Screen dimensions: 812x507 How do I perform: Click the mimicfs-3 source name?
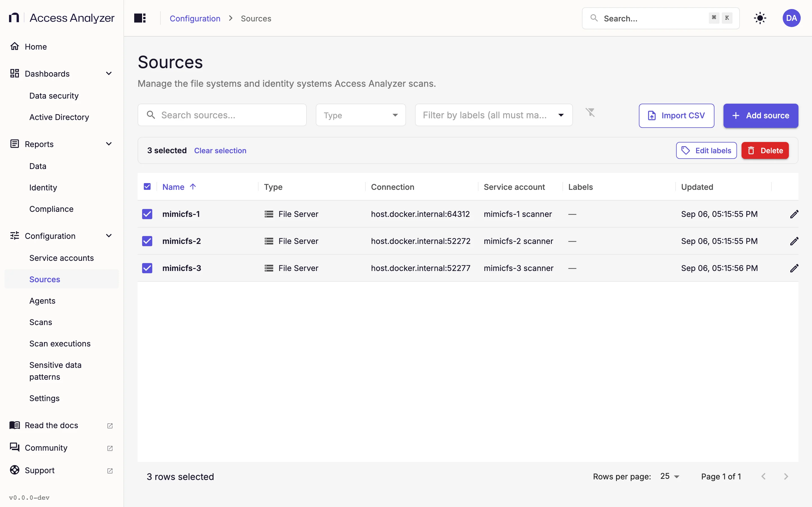(182, 268)
